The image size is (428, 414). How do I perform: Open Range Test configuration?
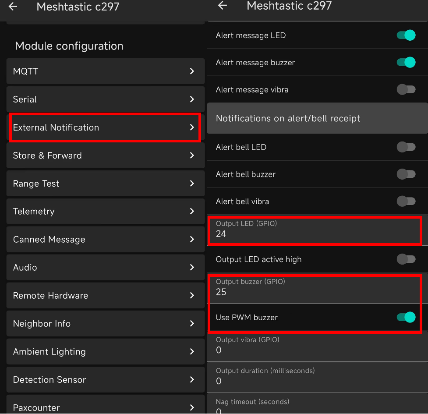[106, 184]
